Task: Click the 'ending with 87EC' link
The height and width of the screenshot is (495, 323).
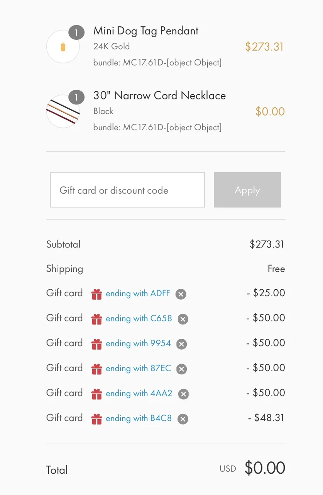Action: tap(138, 368)
